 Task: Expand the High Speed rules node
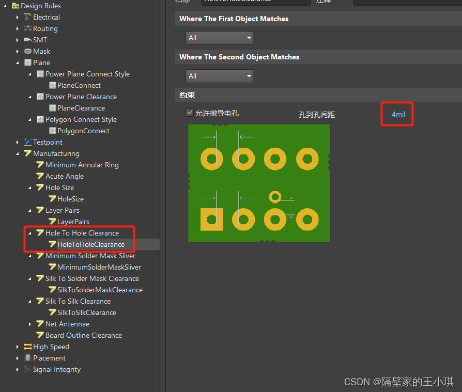(18, 347)
